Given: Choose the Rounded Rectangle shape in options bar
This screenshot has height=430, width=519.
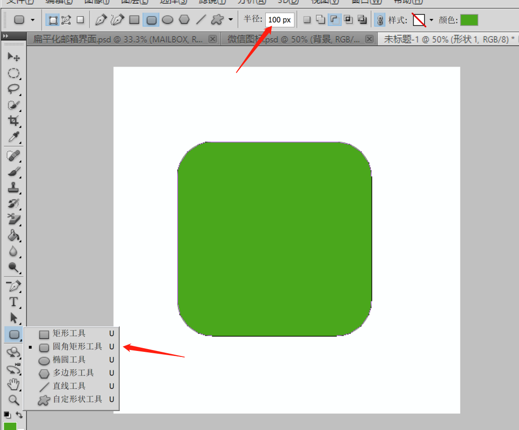Looking at the screenshot, I should click(151, 19).
